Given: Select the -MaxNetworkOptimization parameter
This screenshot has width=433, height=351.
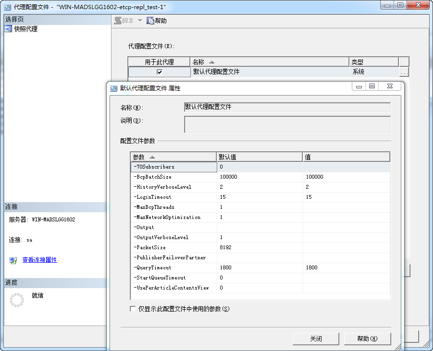Looking at the screenshot, I should pyautogui.click(x=173, y=217).
